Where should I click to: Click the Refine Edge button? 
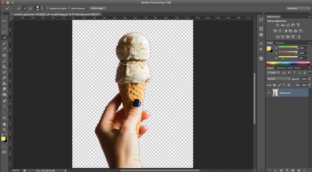click(x=97, y=8)
